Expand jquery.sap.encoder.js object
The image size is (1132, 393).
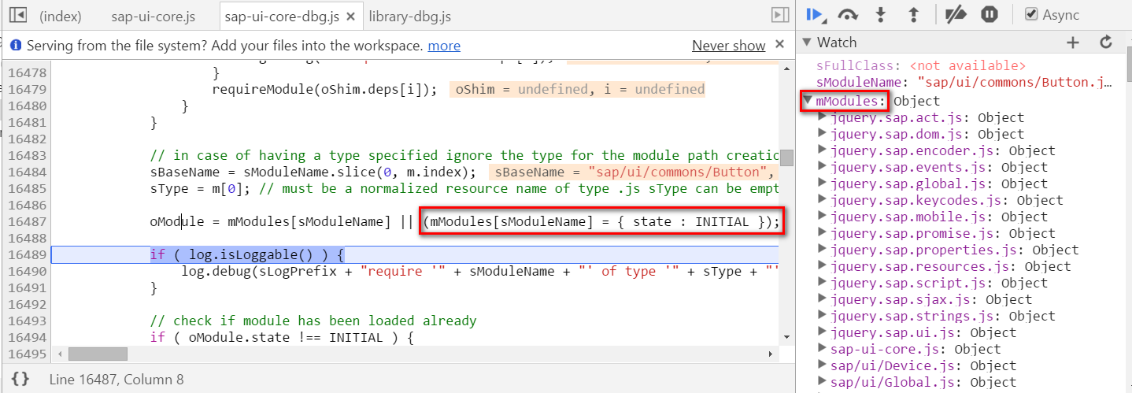pos(823,150)
